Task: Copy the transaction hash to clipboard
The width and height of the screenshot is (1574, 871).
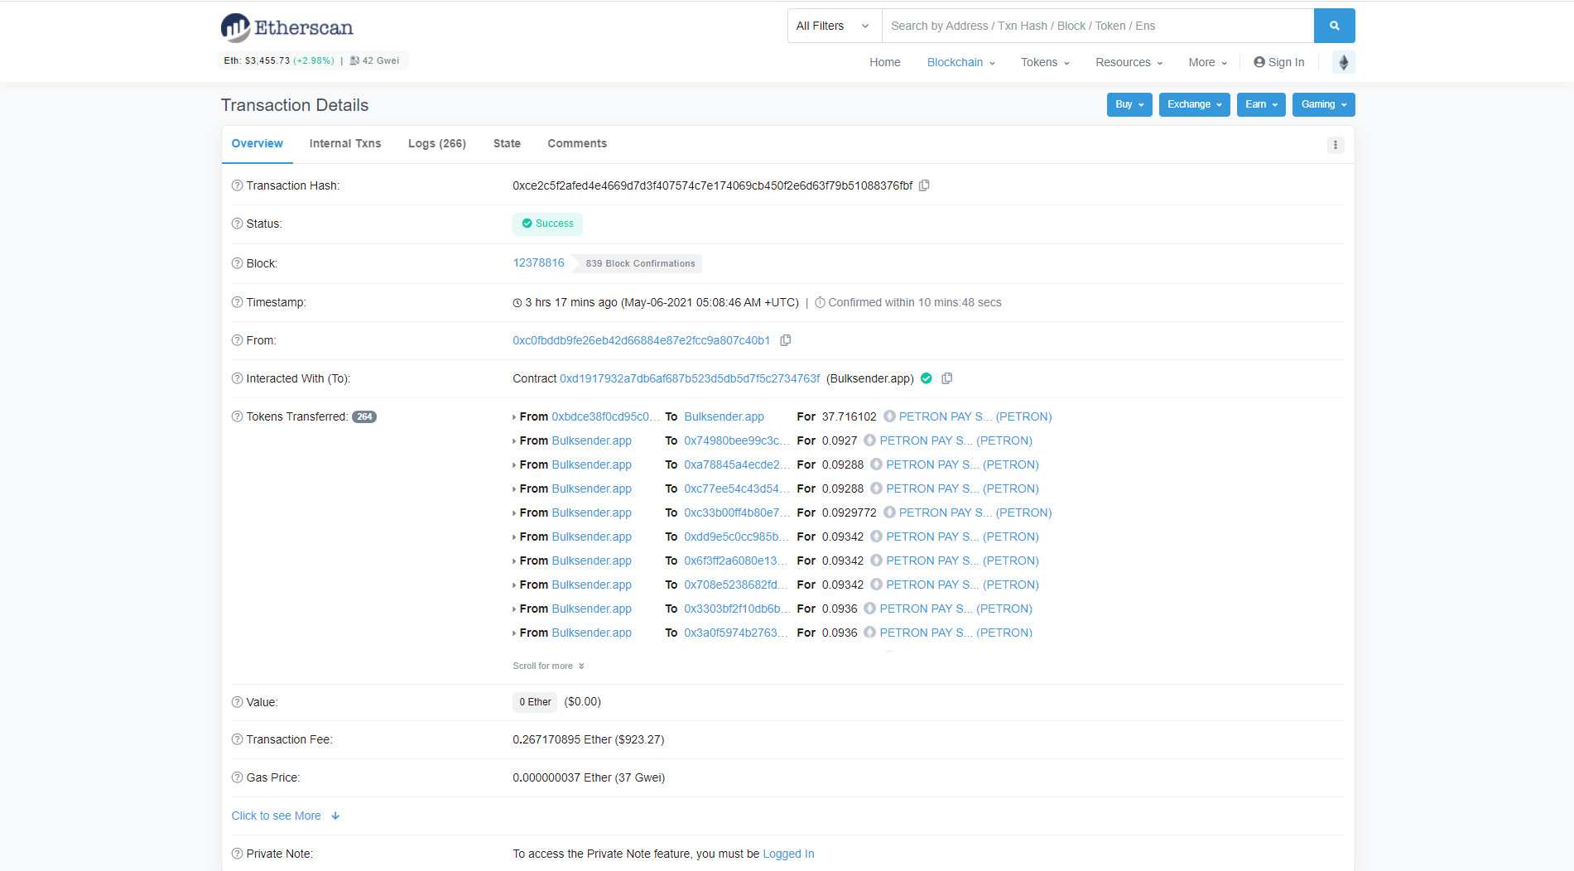Action: pyautogui.click(x=924, y=185)
